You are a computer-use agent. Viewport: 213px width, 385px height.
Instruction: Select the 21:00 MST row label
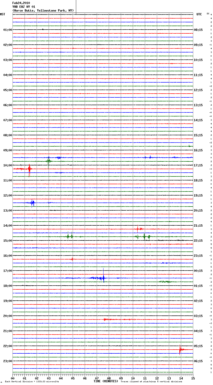(8, 331)
